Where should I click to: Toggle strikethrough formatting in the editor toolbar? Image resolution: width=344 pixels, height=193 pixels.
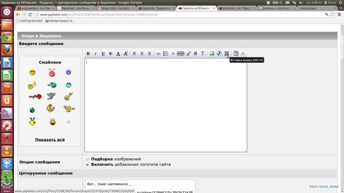111,54
